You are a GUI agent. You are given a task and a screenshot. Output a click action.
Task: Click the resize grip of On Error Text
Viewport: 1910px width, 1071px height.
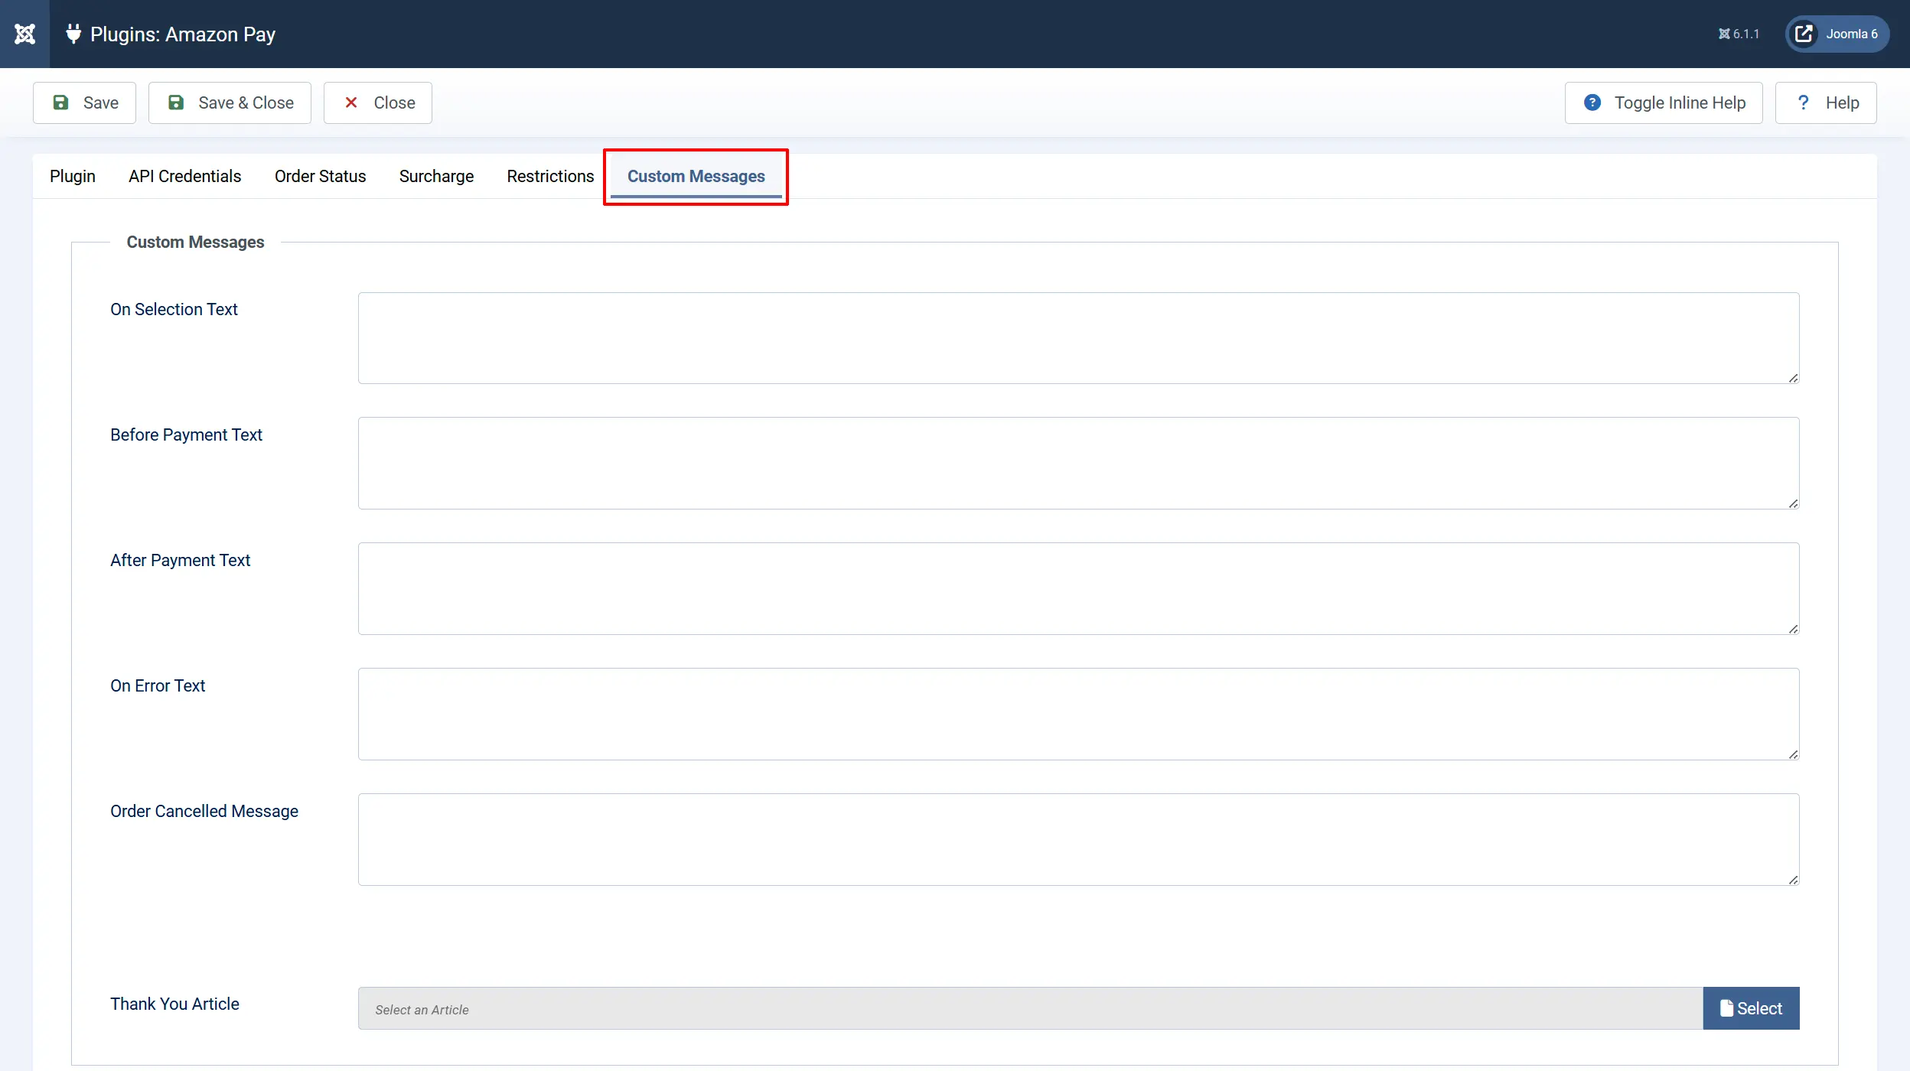point(1793,754)
